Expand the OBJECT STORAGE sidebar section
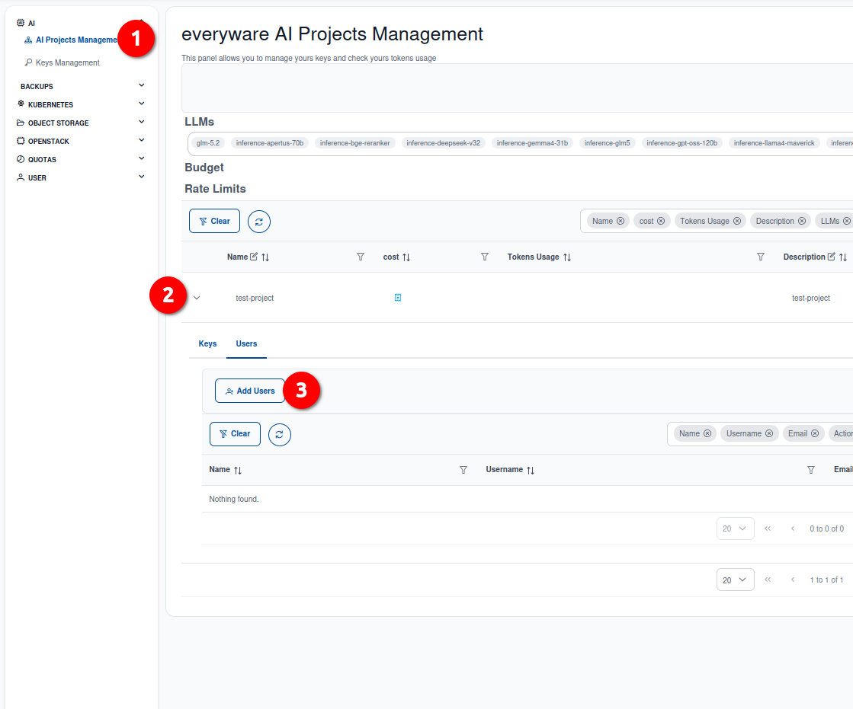Viewport: 853px width, 709px height. [81, 123]
